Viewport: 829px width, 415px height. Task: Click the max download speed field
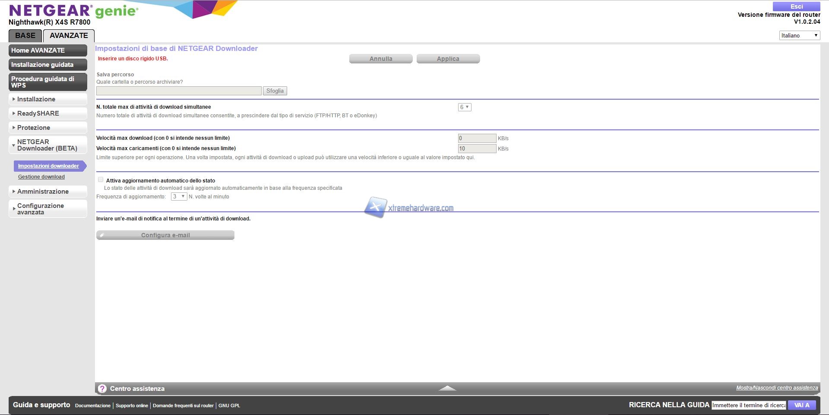point(477,138)
